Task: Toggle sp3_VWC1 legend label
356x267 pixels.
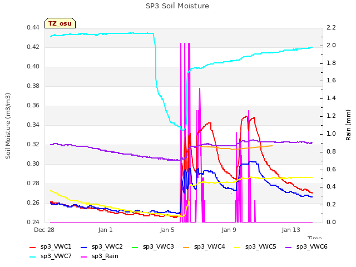Action: coord(56,247)
